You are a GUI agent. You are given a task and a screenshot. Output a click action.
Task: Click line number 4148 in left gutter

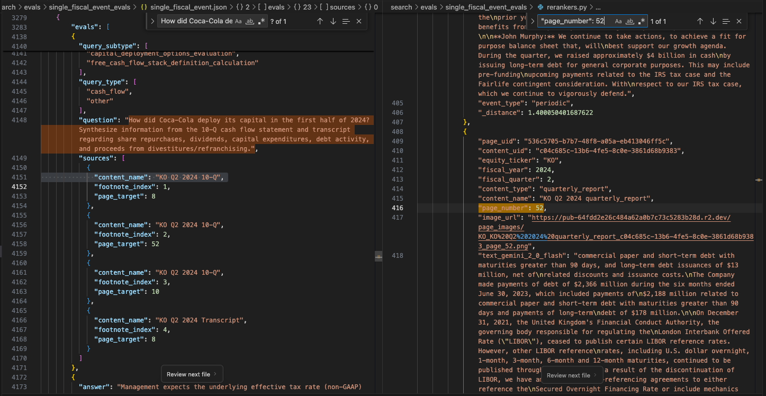tap(19, 120)
